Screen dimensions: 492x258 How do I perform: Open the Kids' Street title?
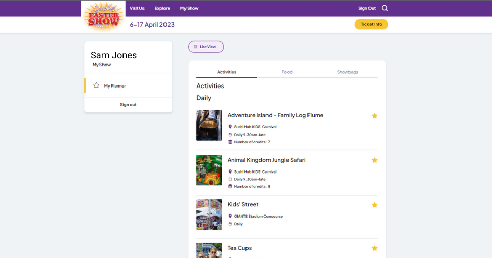(243, 204)
